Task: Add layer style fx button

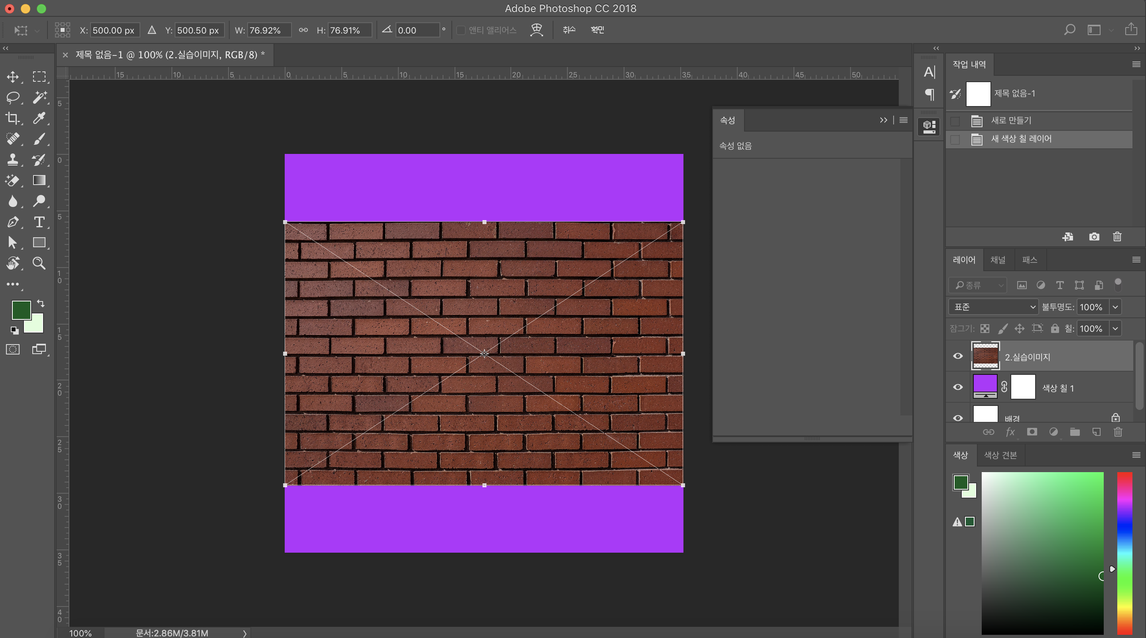Action: point(1011,432)
